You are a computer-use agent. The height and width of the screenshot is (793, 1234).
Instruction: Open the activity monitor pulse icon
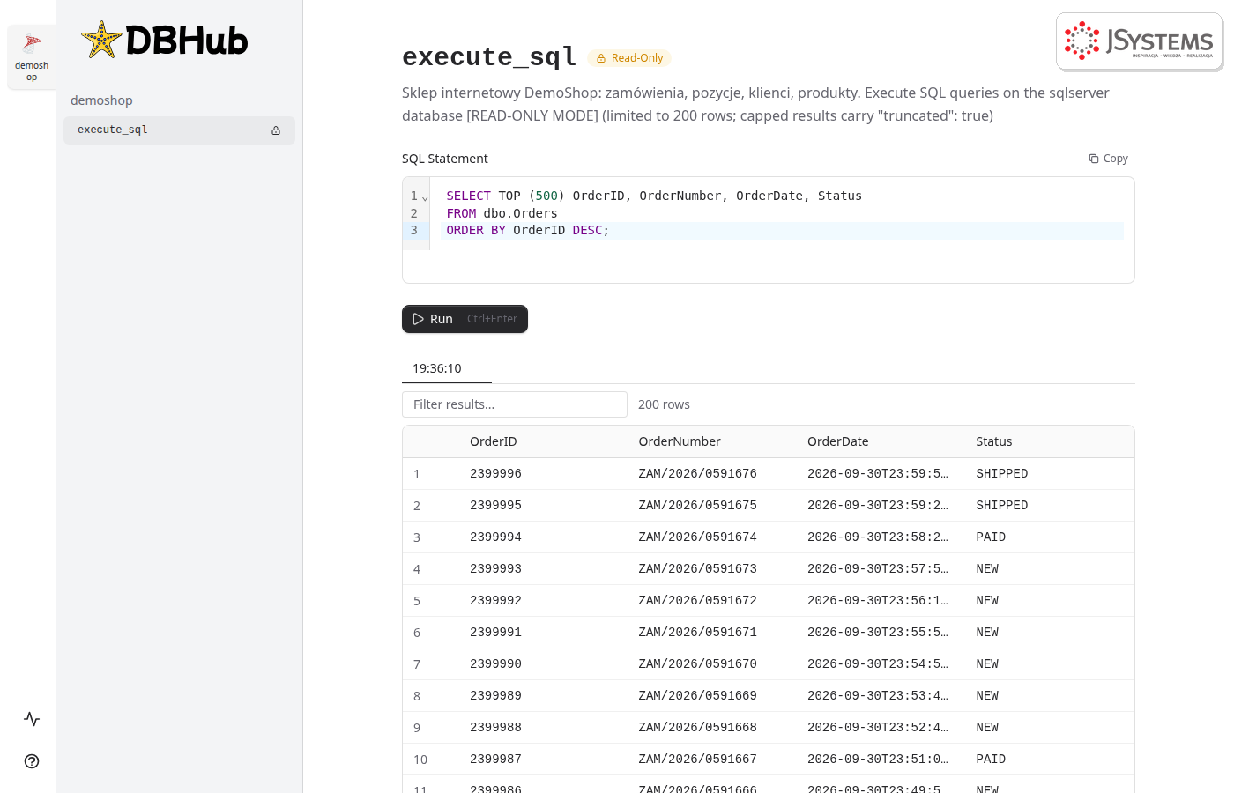click(x=32, y=719)
